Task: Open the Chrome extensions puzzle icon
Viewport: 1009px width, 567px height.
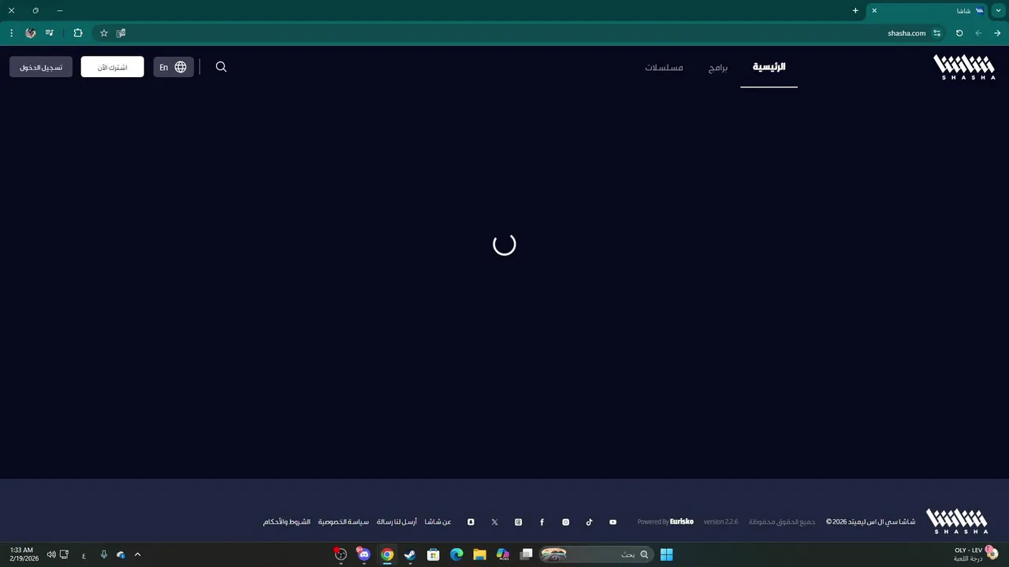Action: coord(78,33)
